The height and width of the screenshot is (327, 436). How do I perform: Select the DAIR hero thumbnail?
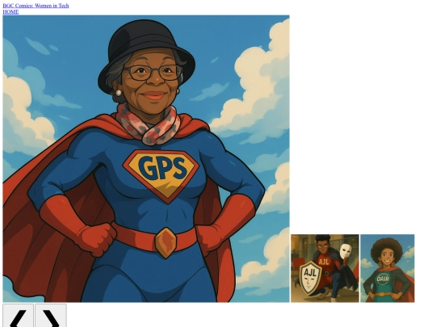[388, 268]
